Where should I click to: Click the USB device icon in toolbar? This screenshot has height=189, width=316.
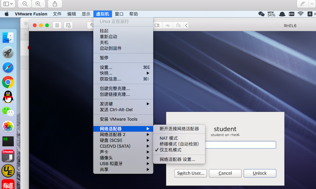168,25
